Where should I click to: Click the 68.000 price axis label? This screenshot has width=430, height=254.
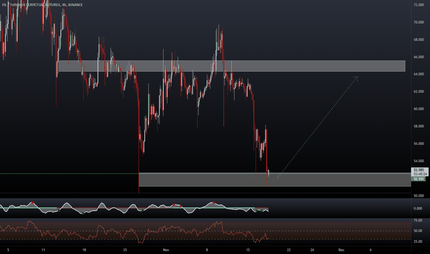(x=419, y=40)
